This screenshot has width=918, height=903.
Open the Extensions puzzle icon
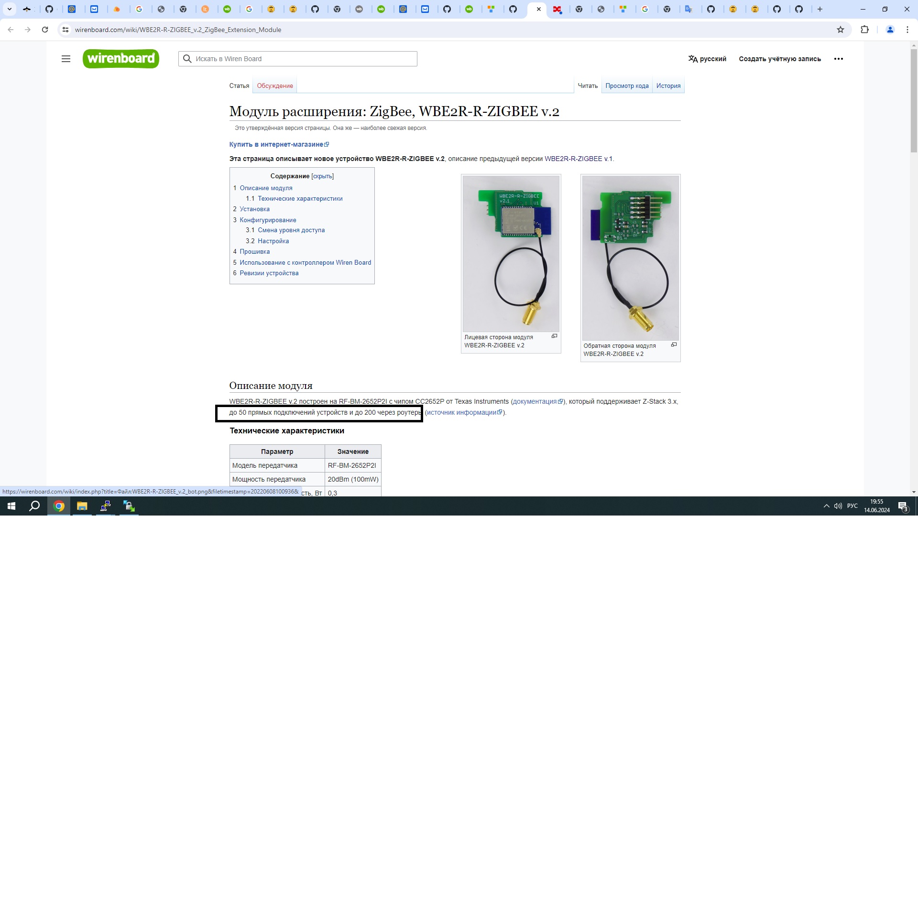pos(864,30)
